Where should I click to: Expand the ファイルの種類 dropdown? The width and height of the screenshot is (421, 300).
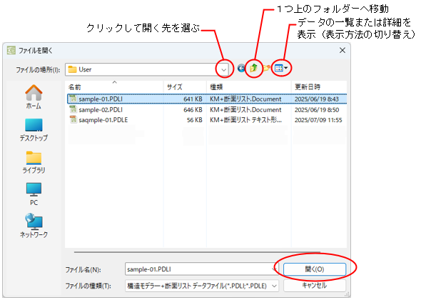click(274, 286)
